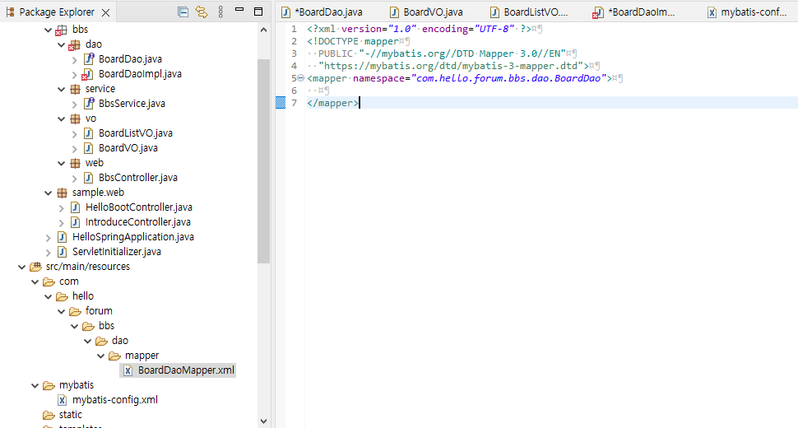This screenshot has height=428, width=798.
Task: Collapse the src/main/resources folder
Action: click(x=22, y=267)
